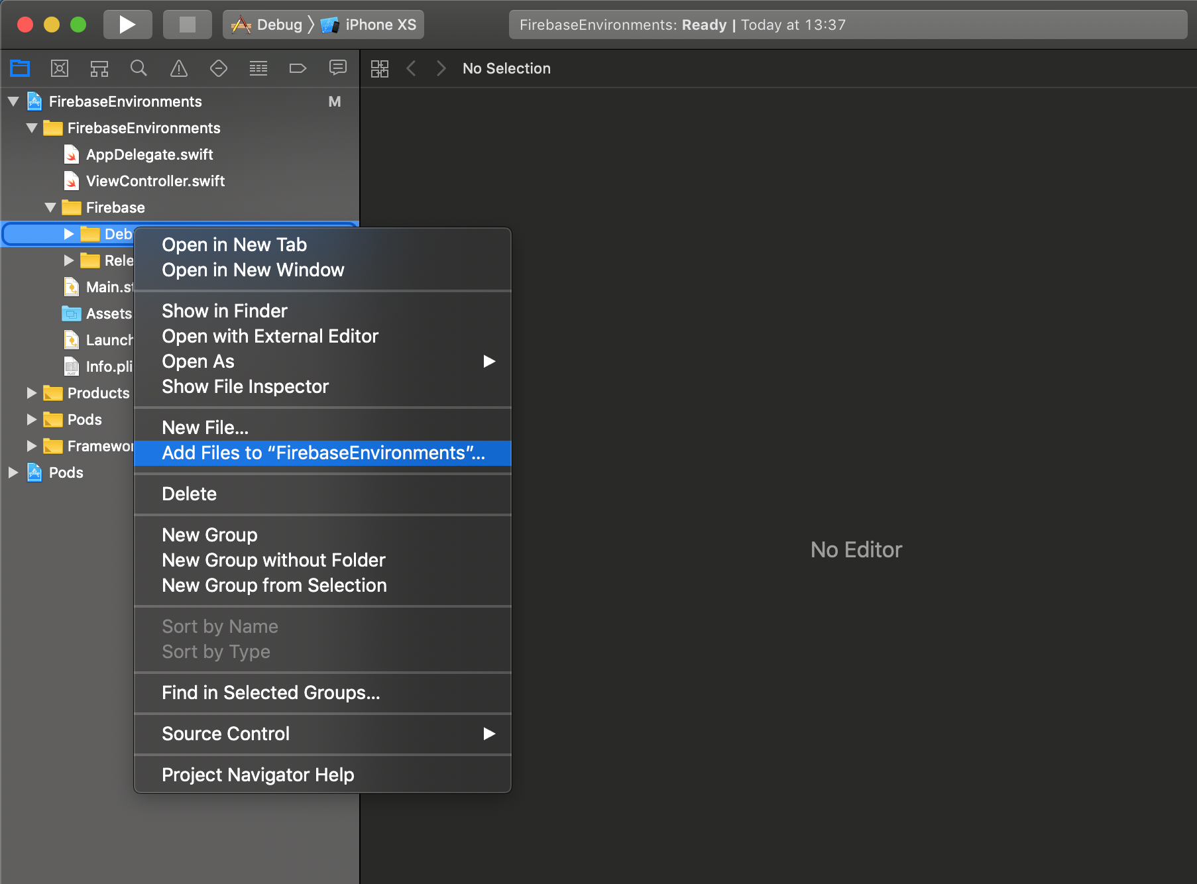The height and width of the screenshot is (884, 1197).
Task: Click the Related Items grid icon
Action: 380,68
